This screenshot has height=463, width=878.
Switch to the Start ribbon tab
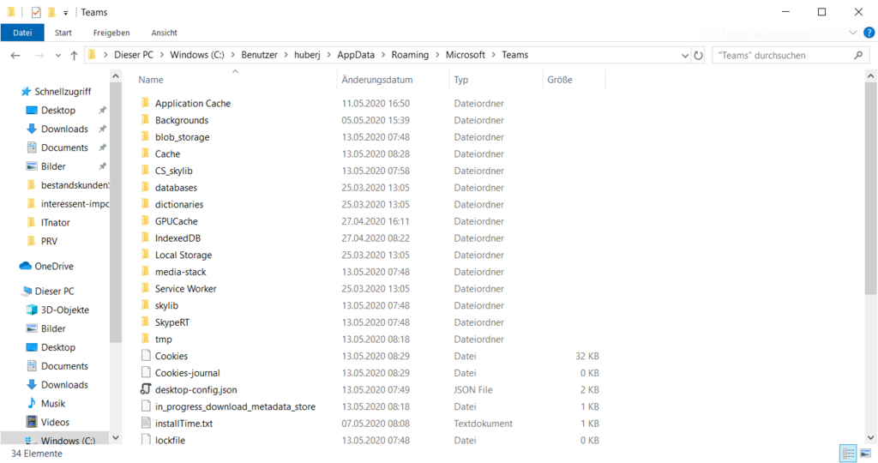pos(63,33)
